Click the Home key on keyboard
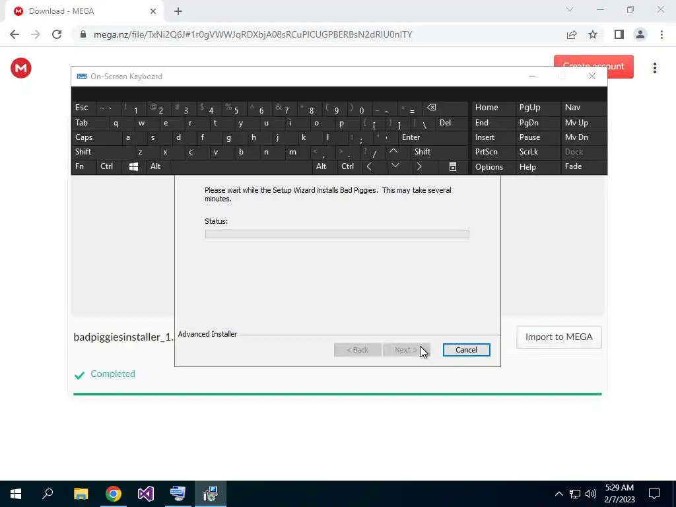 point(492,108)
